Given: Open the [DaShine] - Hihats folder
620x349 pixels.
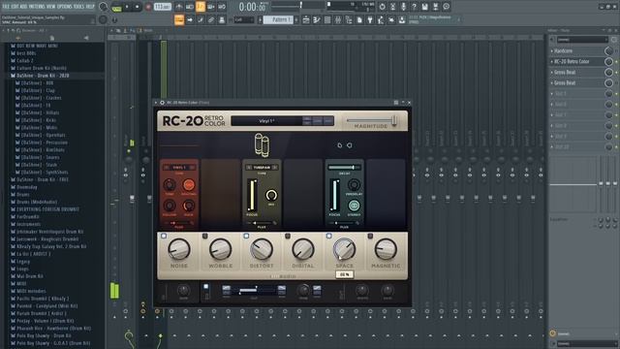Looking at the screenshot, I should click(40, 112).
